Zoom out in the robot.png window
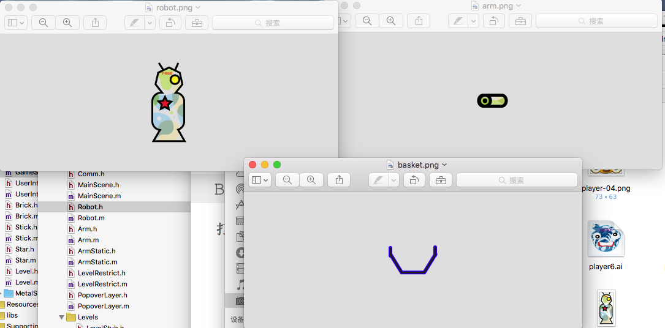Screen dimensions: 665x328 [44, 23]
